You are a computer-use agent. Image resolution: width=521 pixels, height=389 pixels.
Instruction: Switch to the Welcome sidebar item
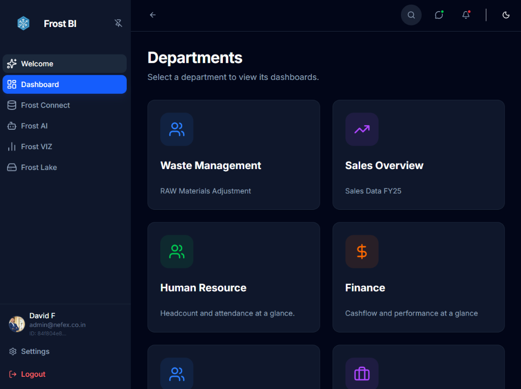[38, 64]
